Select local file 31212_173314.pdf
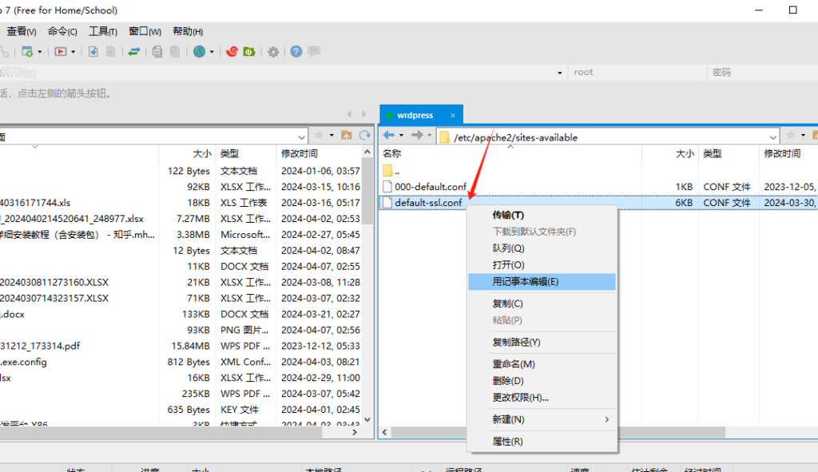818x472 pixels. (x=40, y=346)
